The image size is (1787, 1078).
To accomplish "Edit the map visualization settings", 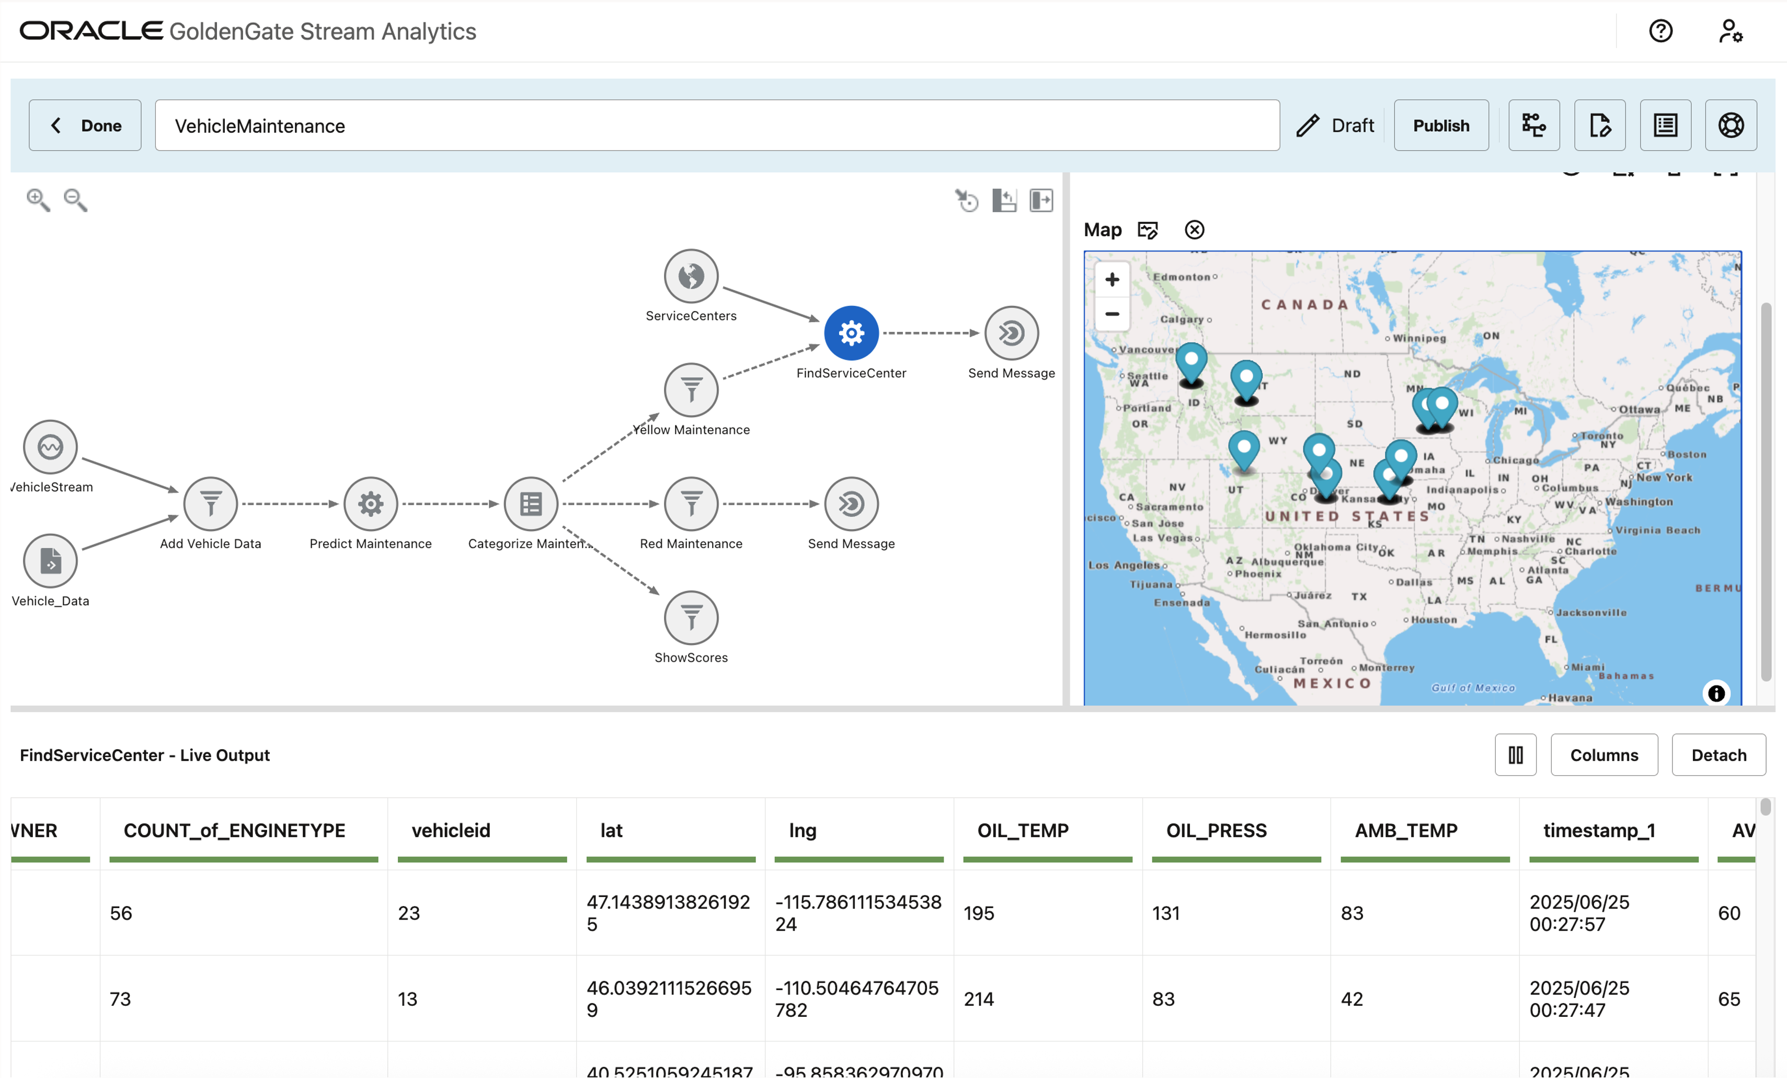I will tap(1148, 229).
